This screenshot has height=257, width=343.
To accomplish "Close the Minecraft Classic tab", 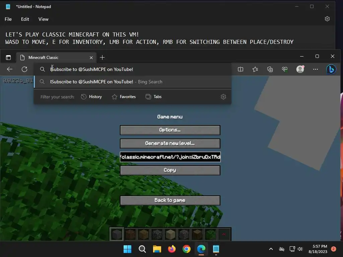I will pyautogui.click(x=91, y=58).
